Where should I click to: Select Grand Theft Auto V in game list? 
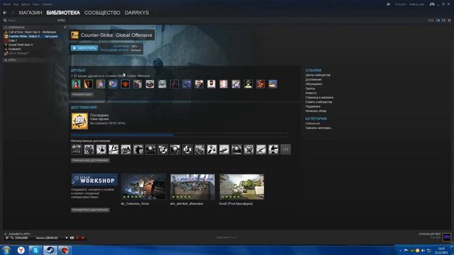click(21, 45)
